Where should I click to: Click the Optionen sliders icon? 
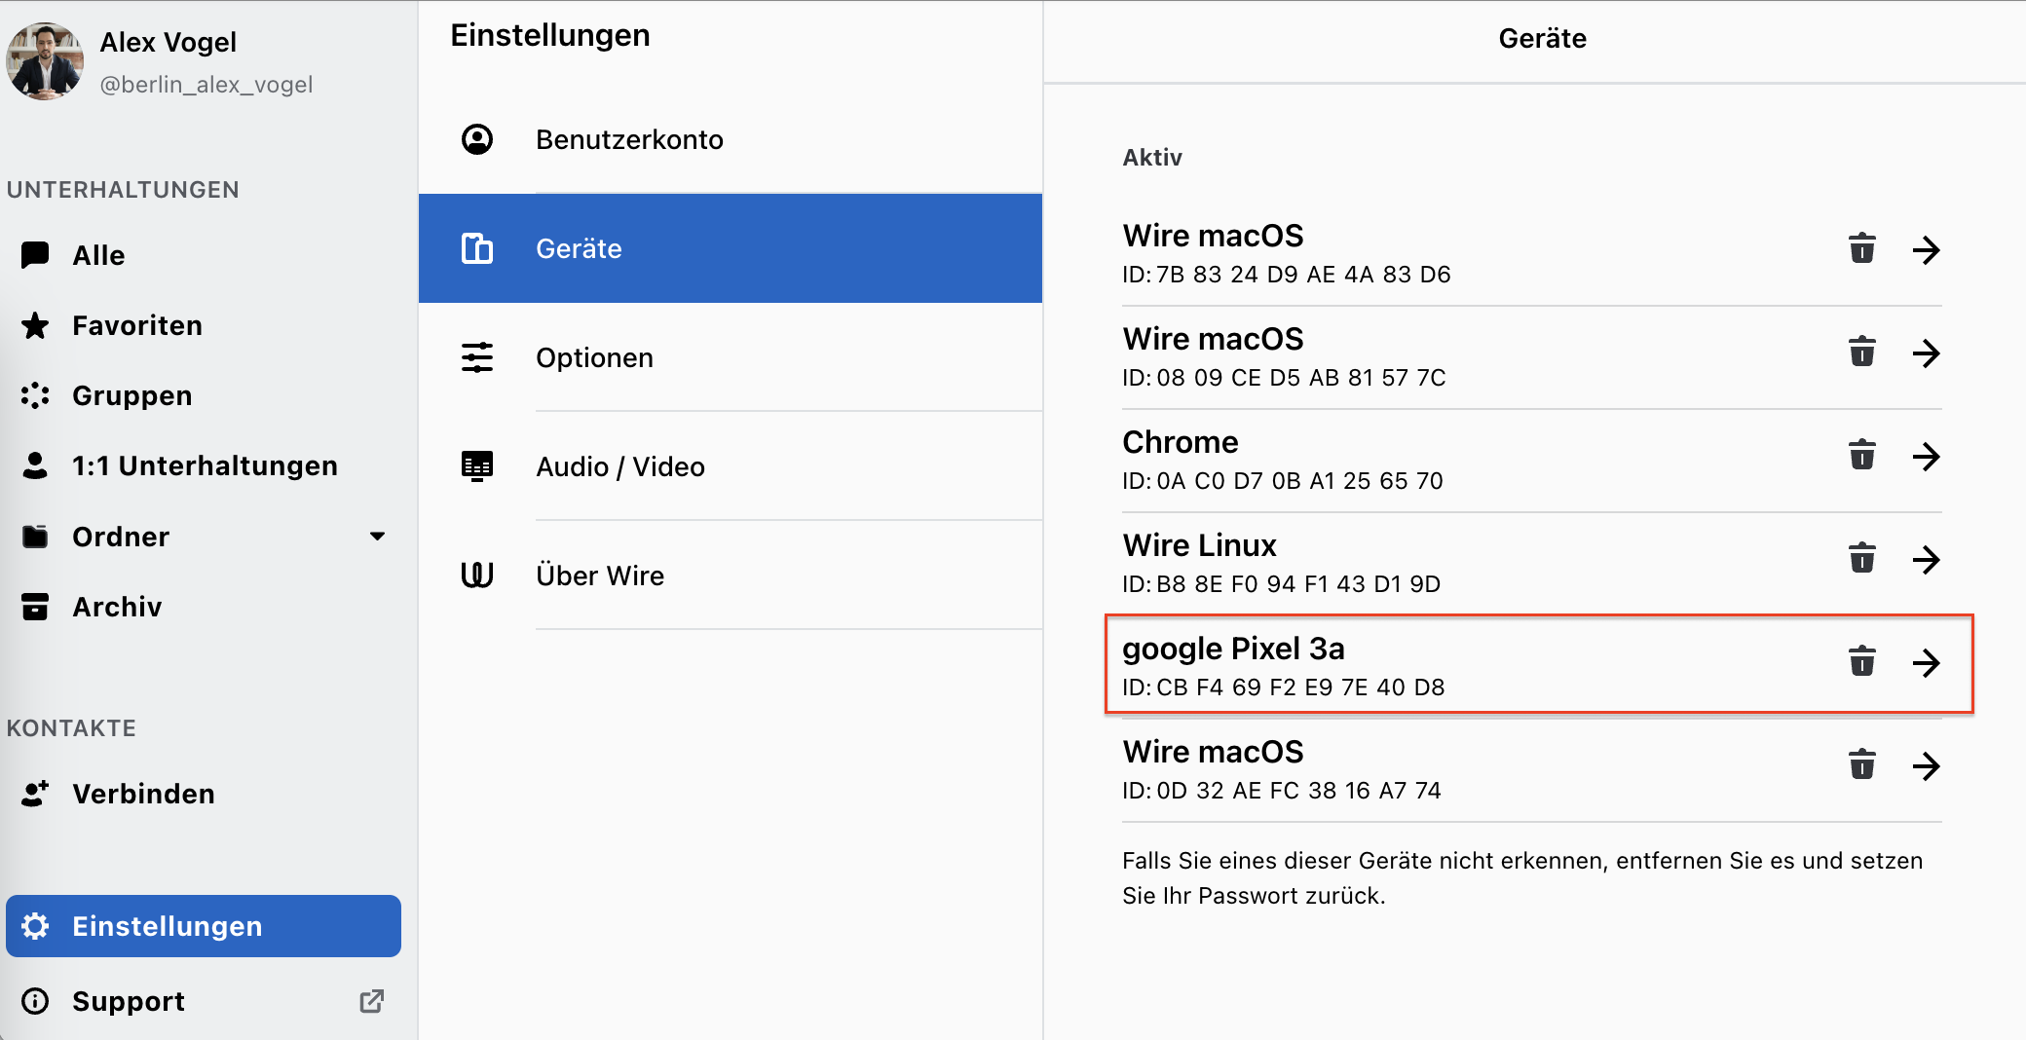coord(477,357)
